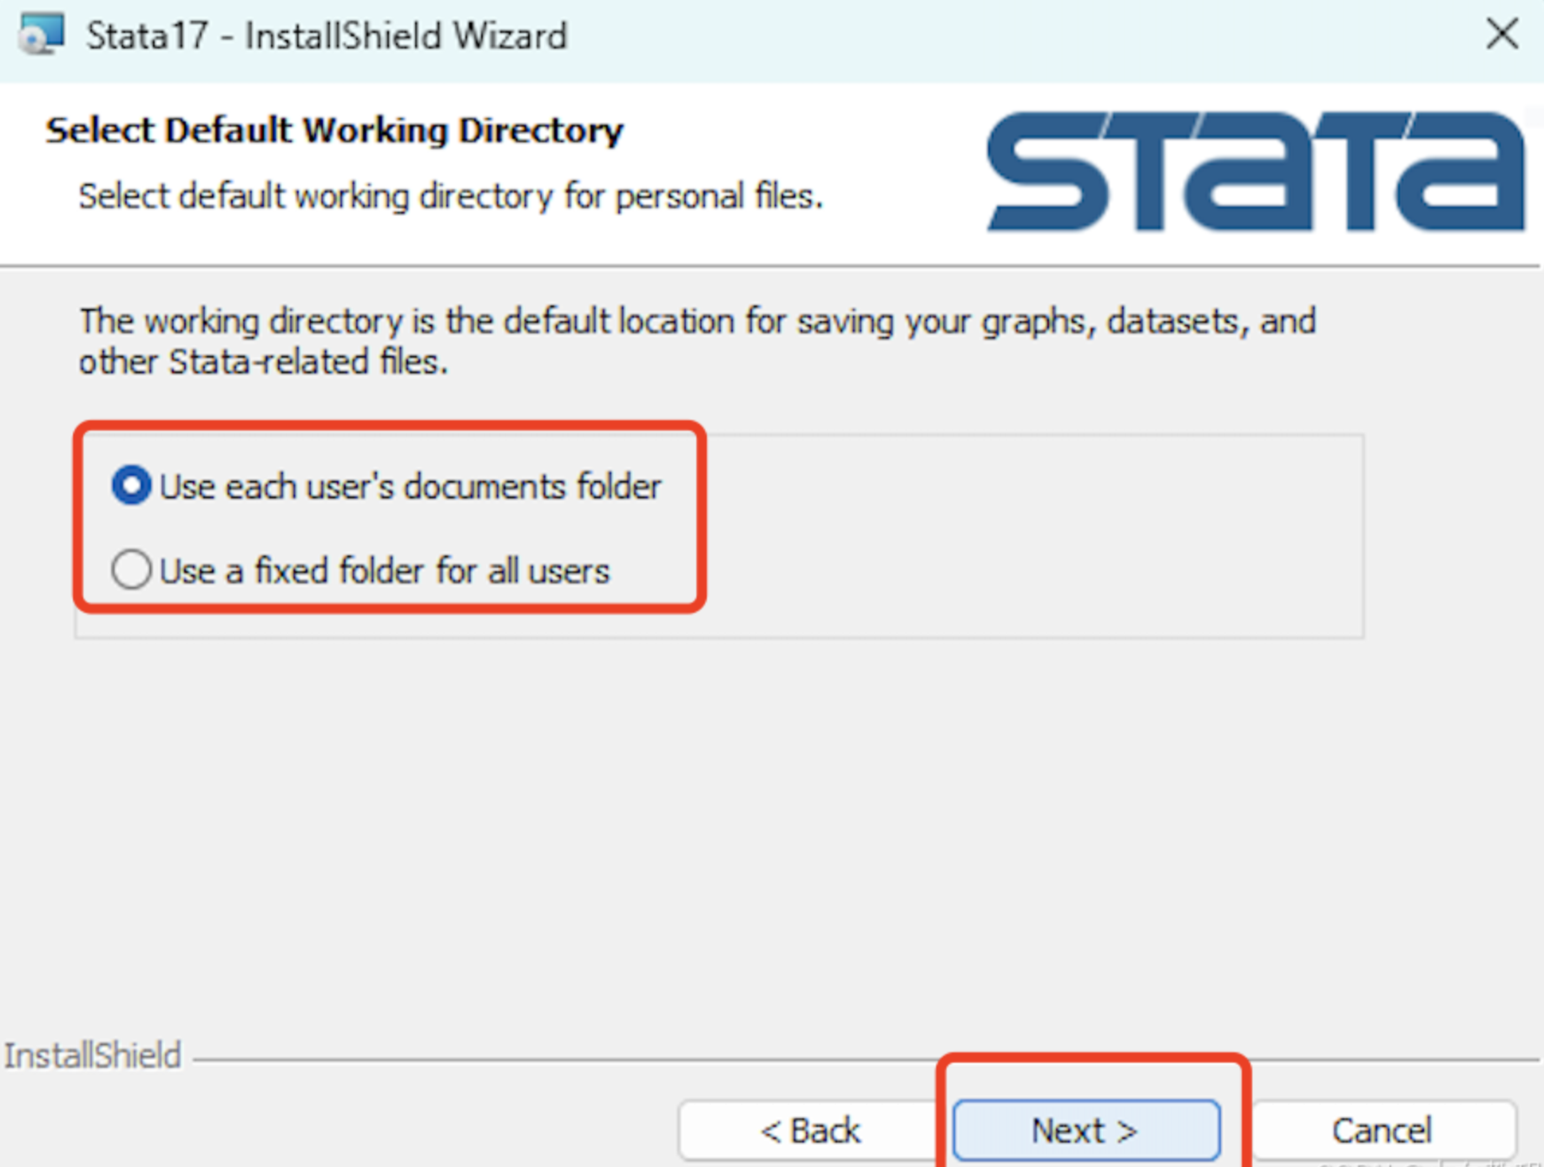Click the installer icon in the title bar

(x=42, y=35)
